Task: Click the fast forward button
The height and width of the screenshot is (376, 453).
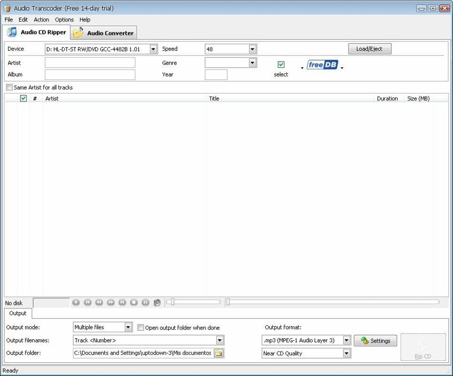Action: pos(111,302)
